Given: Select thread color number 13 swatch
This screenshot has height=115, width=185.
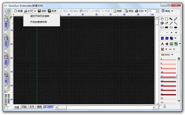Looking at the screenshot, I should pyautogui.click(x=168, y=81).
